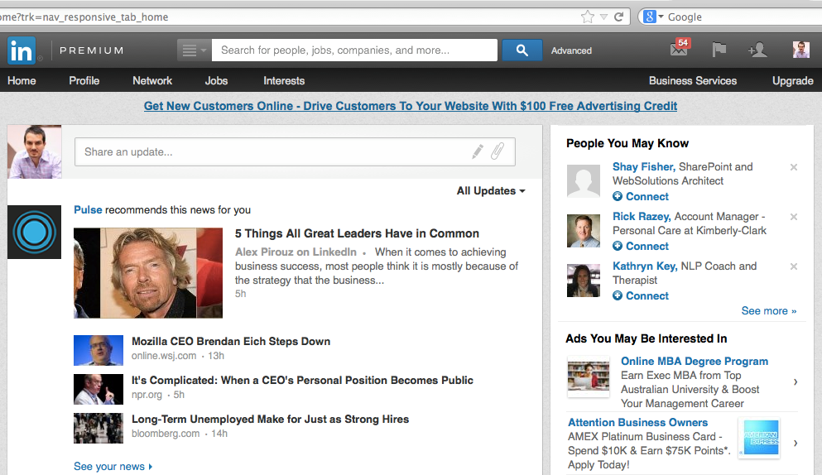
Task: Open the Get New Customers Online ad link
Action: point(411,106)
